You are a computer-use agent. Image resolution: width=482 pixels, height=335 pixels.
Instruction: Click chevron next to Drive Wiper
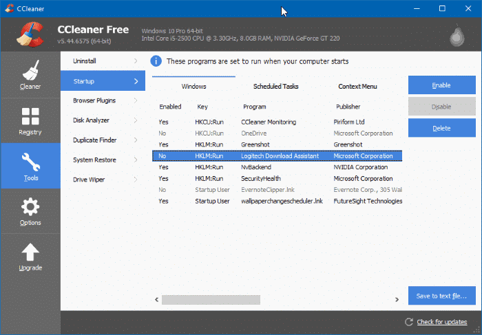pyautogui.click(x=136, y=180)
